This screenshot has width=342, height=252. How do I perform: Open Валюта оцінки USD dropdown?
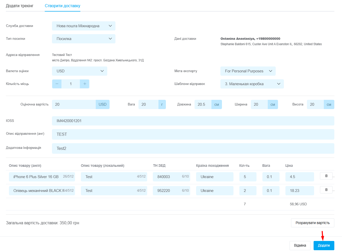tap(80, 71)
